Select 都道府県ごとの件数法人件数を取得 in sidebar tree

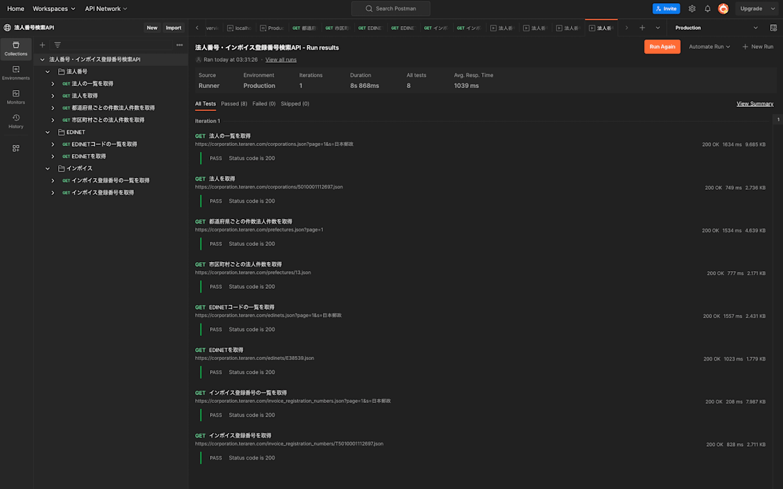tap(114, 108)
